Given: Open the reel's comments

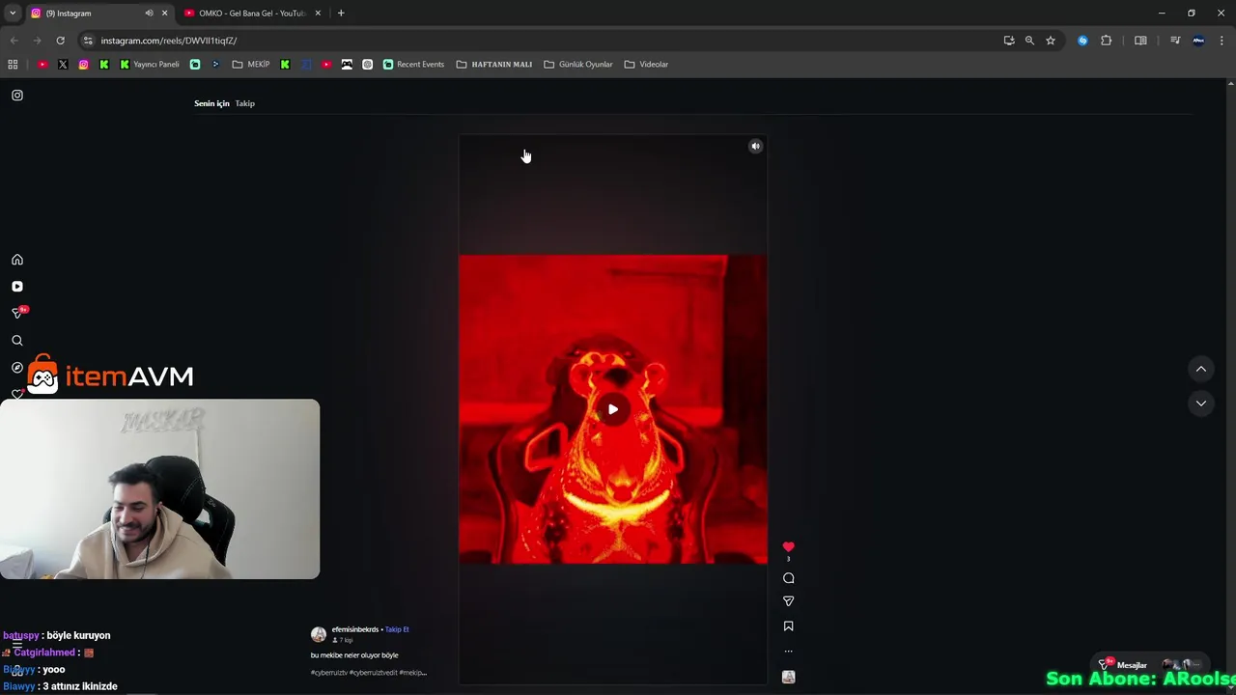Looking at the screenshot, I should [x=788, y=578].
